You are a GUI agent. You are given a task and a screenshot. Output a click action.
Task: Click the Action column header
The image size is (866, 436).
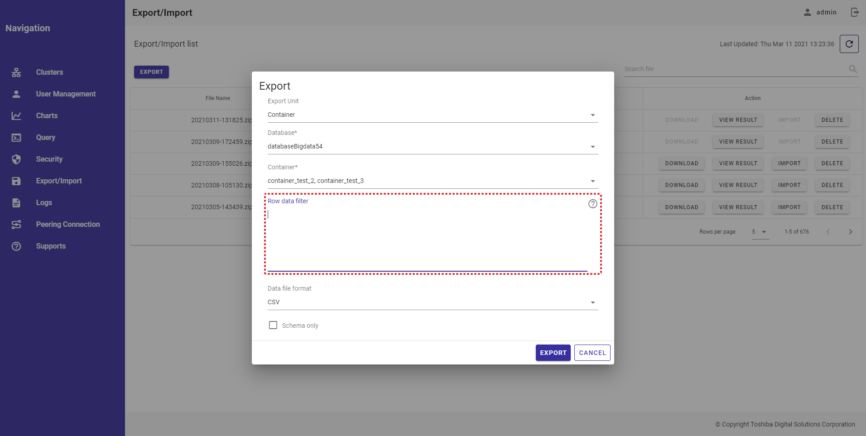tap(753, 98)
